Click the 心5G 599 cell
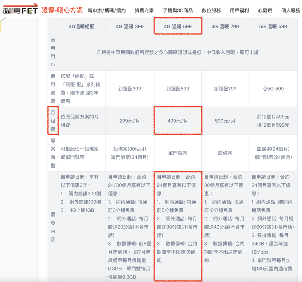The height and width of the screenshot is (282, 302). [x=273, y=89]
